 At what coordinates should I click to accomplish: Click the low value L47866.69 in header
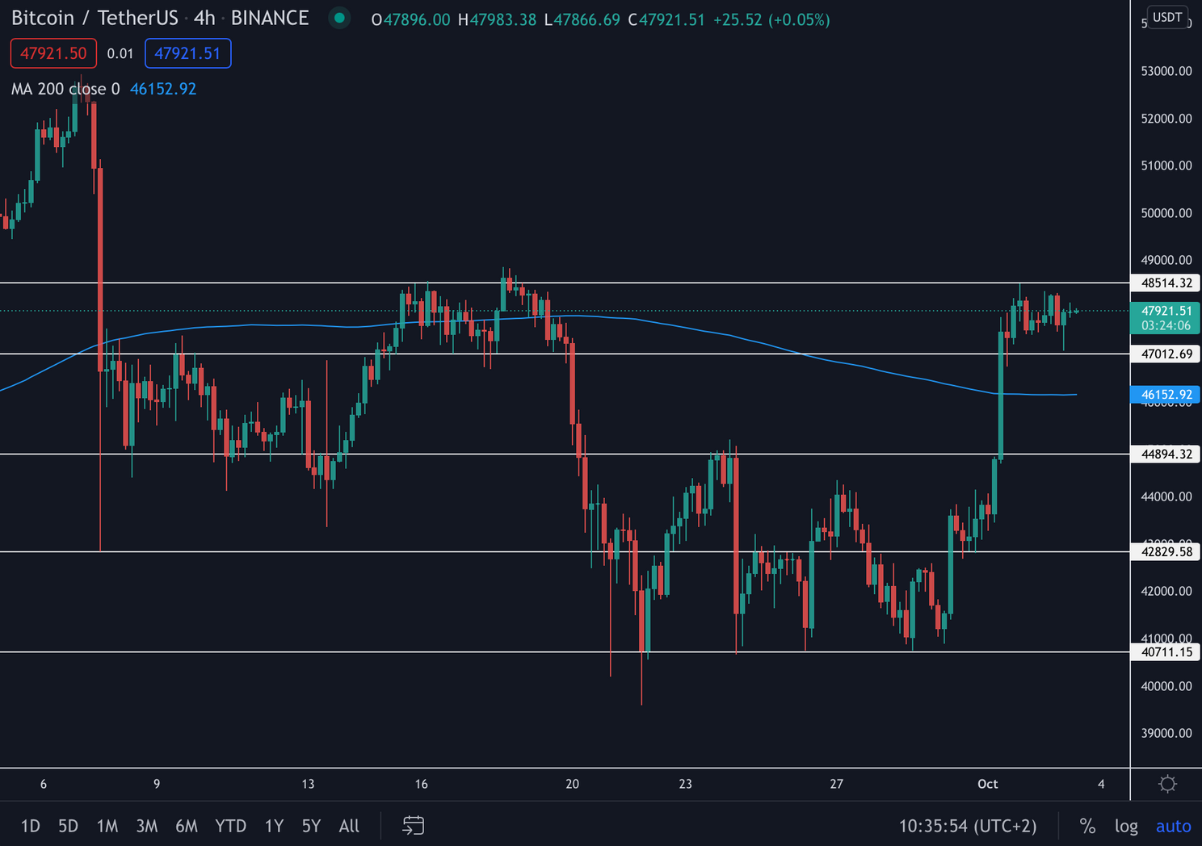pyautogui.click(x=582, y=19)
